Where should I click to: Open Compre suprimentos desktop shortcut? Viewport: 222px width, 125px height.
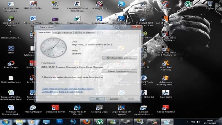point(144,110)
